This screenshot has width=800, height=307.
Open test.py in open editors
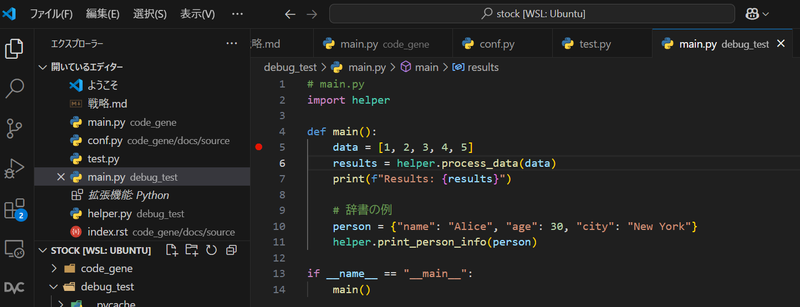pos(142,159)
